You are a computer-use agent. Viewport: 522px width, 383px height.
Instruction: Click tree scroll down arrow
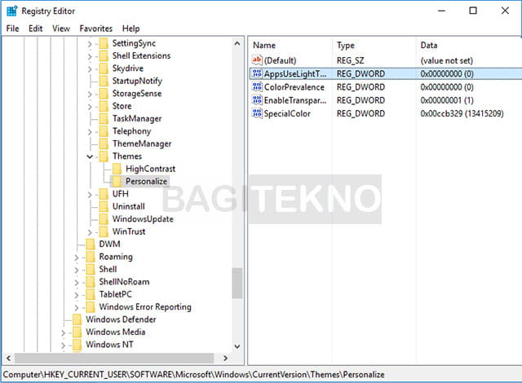point(237,346)
